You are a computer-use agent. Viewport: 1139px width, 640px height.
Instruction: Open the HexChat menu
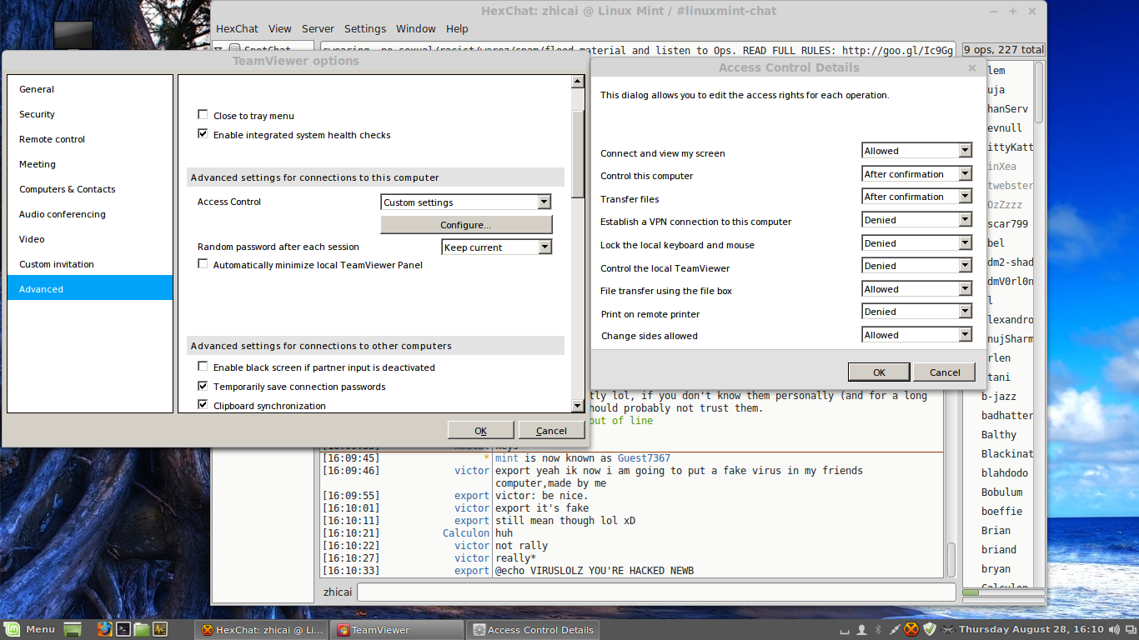tap(237, 29)
